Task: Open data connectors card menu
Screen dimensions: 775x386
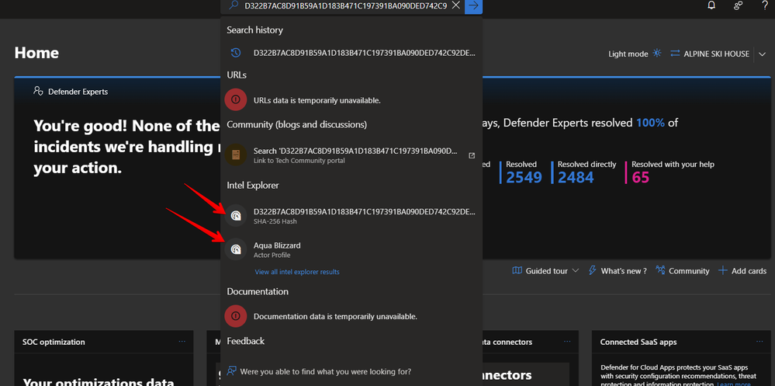Action: pos(566,342)
